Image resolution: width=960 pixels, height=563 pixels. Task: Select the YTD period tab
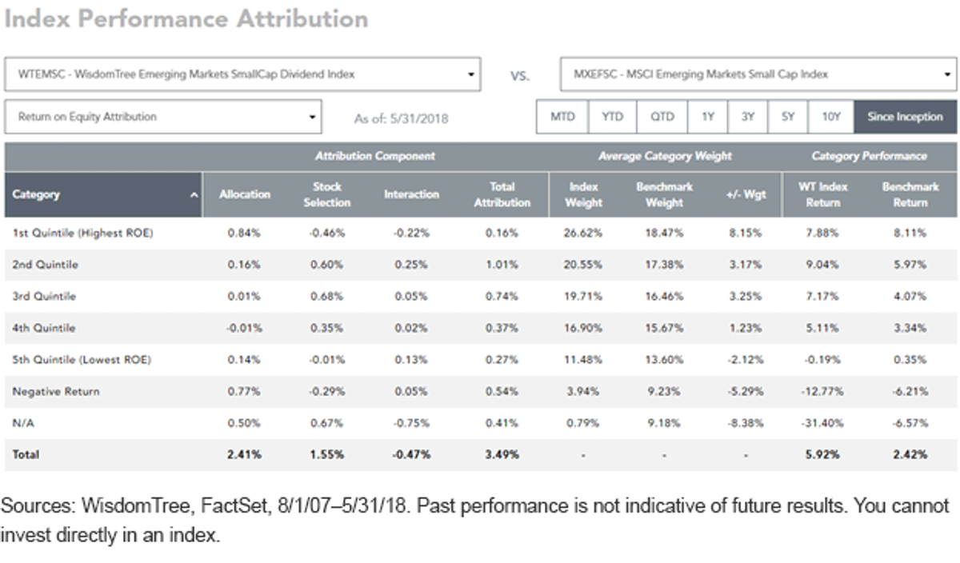[613, 117]
